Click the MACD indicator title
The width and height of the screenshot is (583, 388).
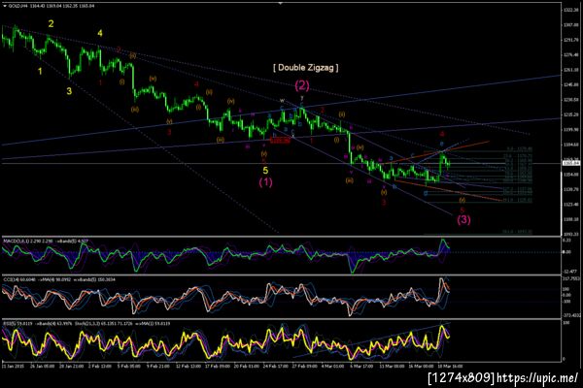[46, 242]
